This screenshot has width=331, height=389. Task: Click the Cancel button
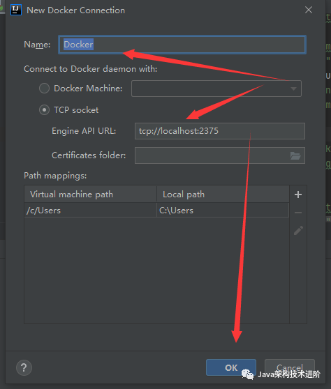(290, 367)
